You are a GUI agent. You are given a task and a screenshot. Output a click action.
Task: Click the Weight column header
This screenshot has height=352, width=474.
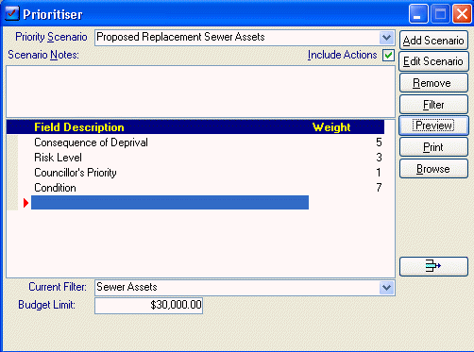331,127
